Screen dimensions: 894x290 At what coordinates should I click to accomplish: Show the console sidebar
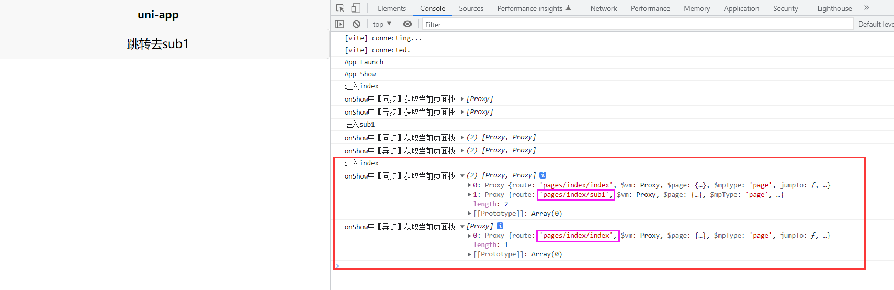[340, 24]
